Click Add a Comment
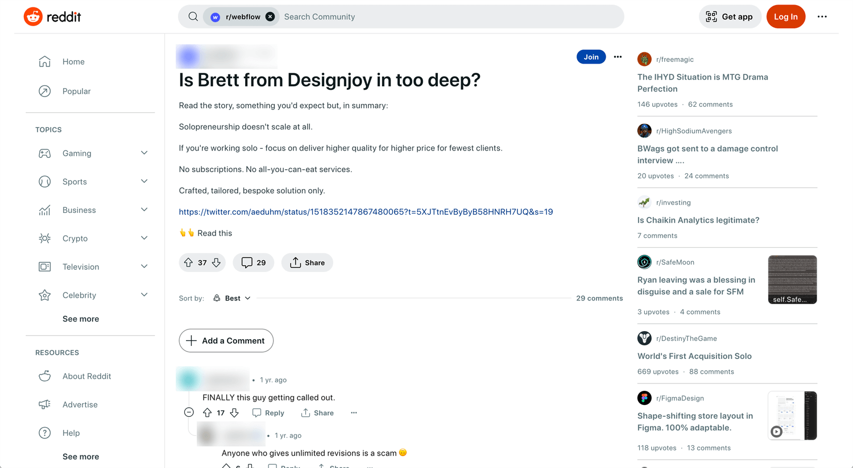This screenshot has width=853, height=468. pyautogui.click(x=226, y=341)
